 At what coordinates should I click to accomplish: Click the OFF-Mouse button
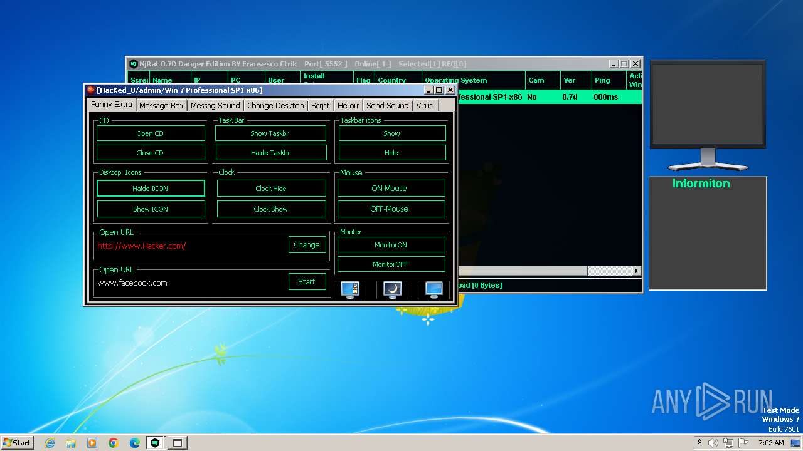pyautogui.click(x=391, y=209)
